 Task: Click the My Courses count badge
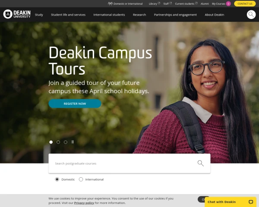228,3
